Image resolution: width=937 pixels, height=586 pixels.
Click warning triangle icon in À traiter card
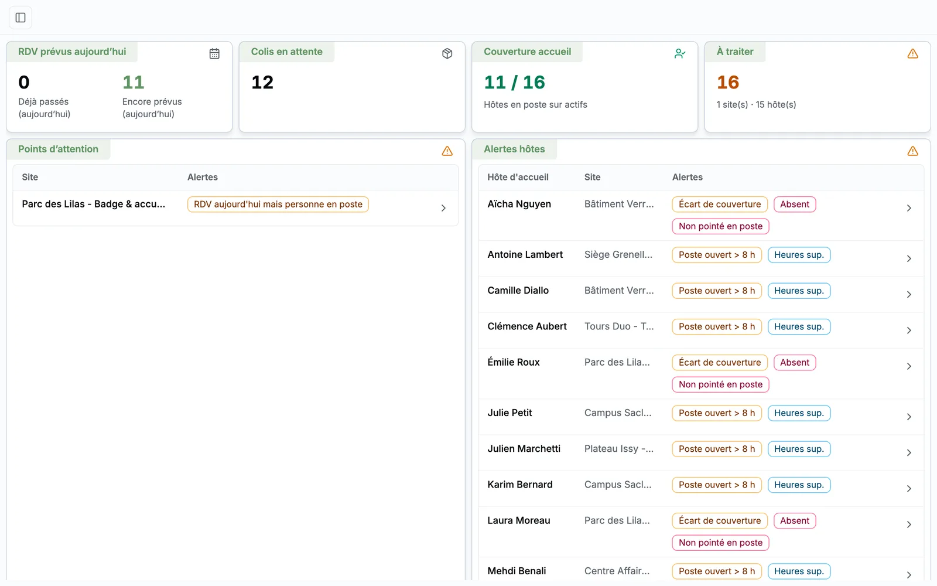pos(912,54)
